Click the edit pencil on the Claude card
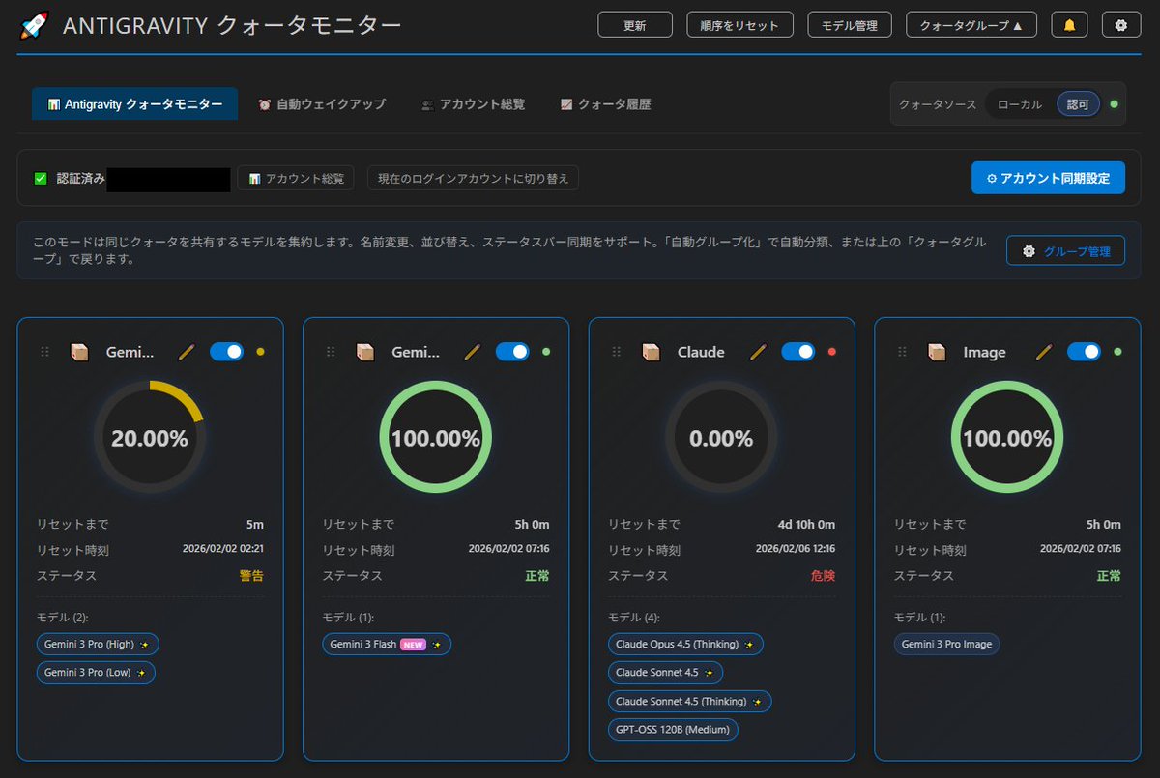This screenshot has width=1160, height=778. tap(757, 351)
